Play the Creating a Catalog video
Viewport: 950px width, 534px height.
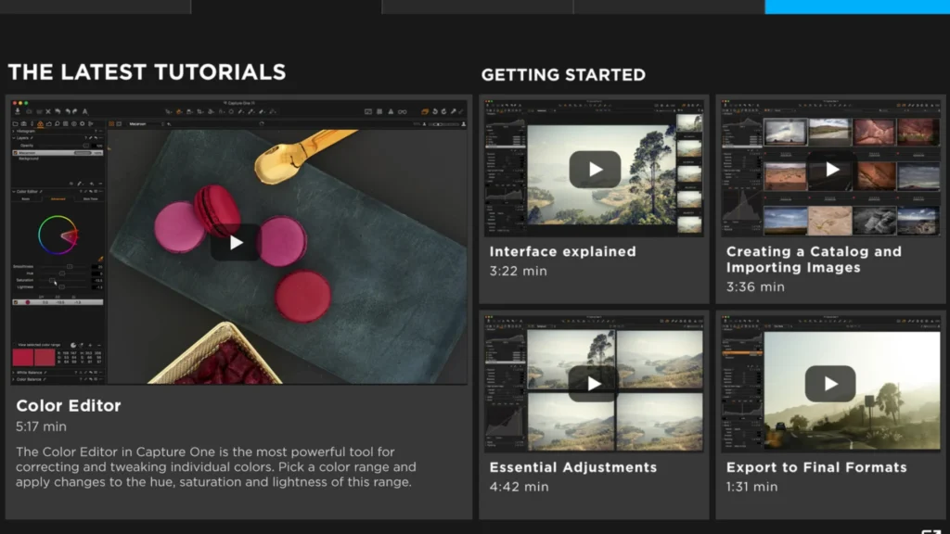831,170
